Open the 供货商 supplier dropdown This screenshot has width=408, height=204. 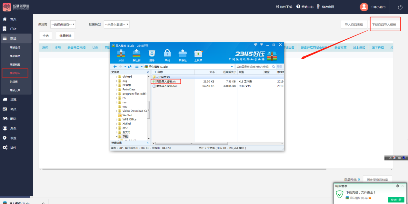pyautogui.click(x=63, y=24)
